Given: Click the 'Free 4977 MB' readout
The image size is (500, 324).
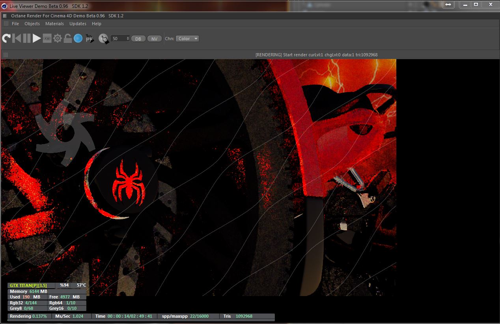Looking at the screenshot, I should [65, 297].
